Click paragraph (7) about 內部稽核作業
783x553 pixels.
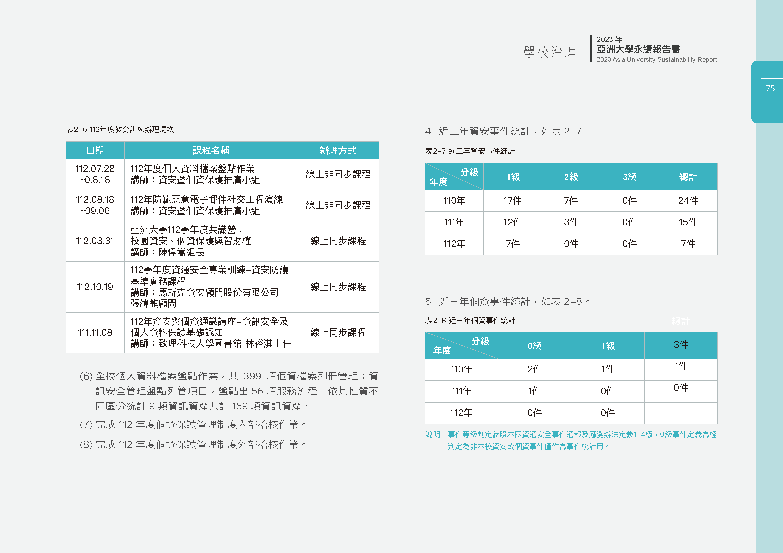pyautogui.click(x=193, y=425)
